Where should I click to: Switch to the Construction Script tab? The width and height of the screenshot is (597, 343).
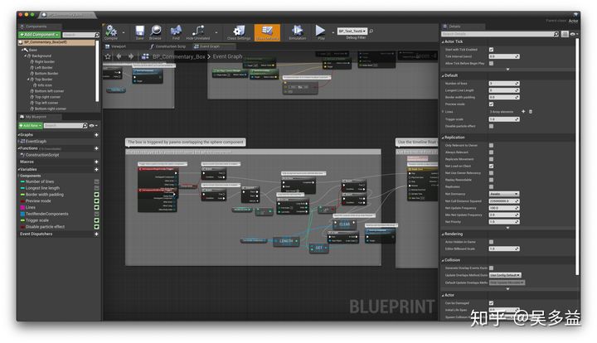coord(167,46)
